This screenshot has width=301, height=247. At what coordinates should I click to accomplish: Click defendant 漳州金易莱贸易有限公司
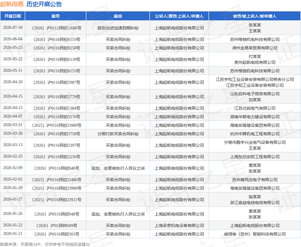click(x=255, y=48)
